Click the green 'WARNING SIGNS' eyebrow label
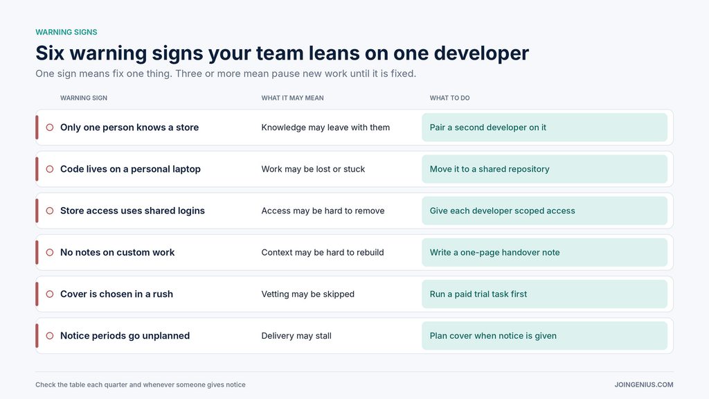 [x=66, y=32]
